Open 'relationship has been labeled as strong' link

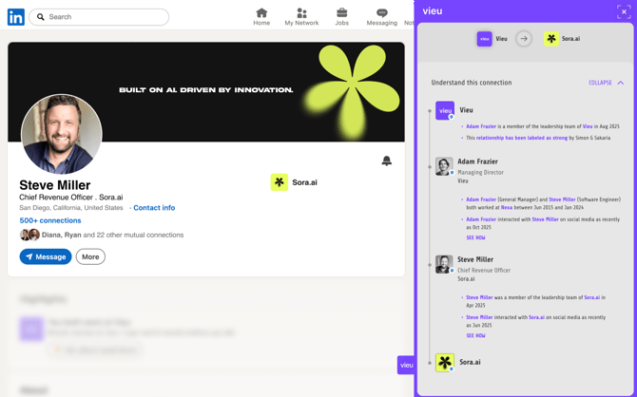(x=522, y=138)
